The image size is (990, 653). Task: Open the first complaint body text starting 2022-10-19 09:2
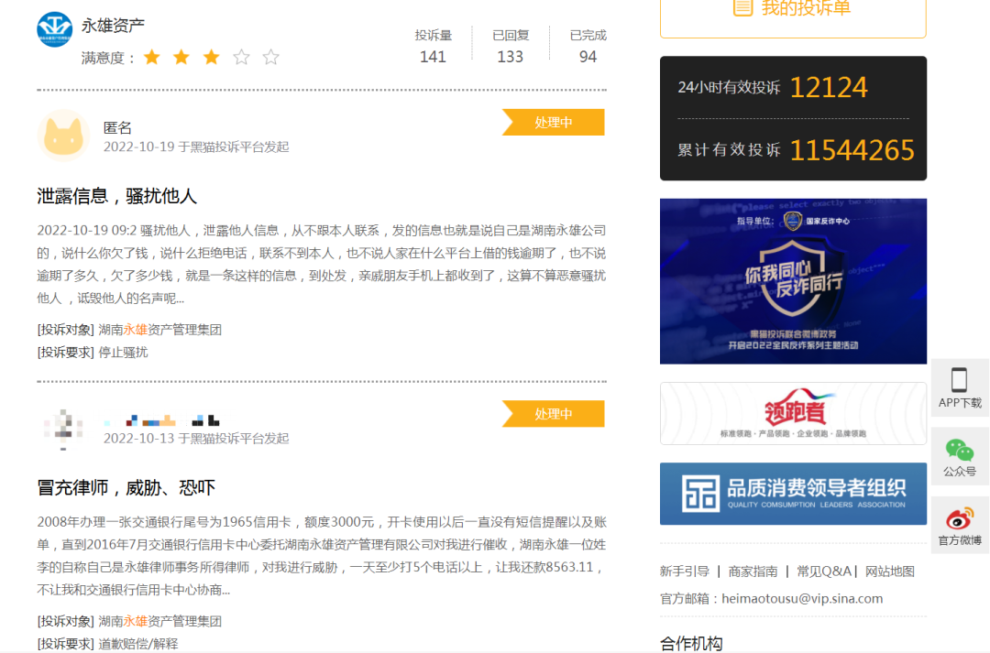pyautogui.click(x=322, y=265)
